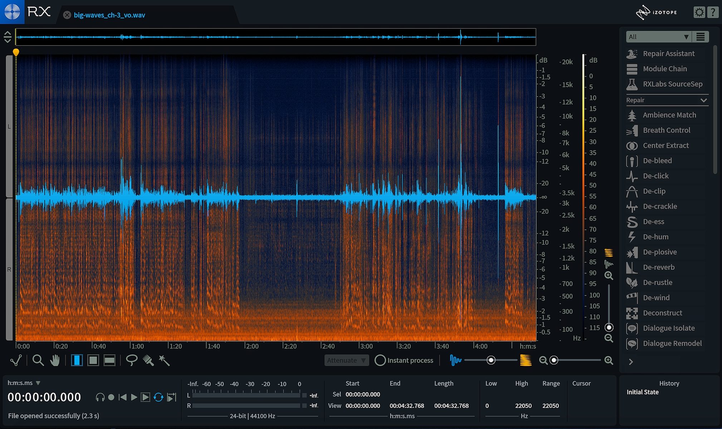Select the Time-frequency selection tool

pos(93,360)
